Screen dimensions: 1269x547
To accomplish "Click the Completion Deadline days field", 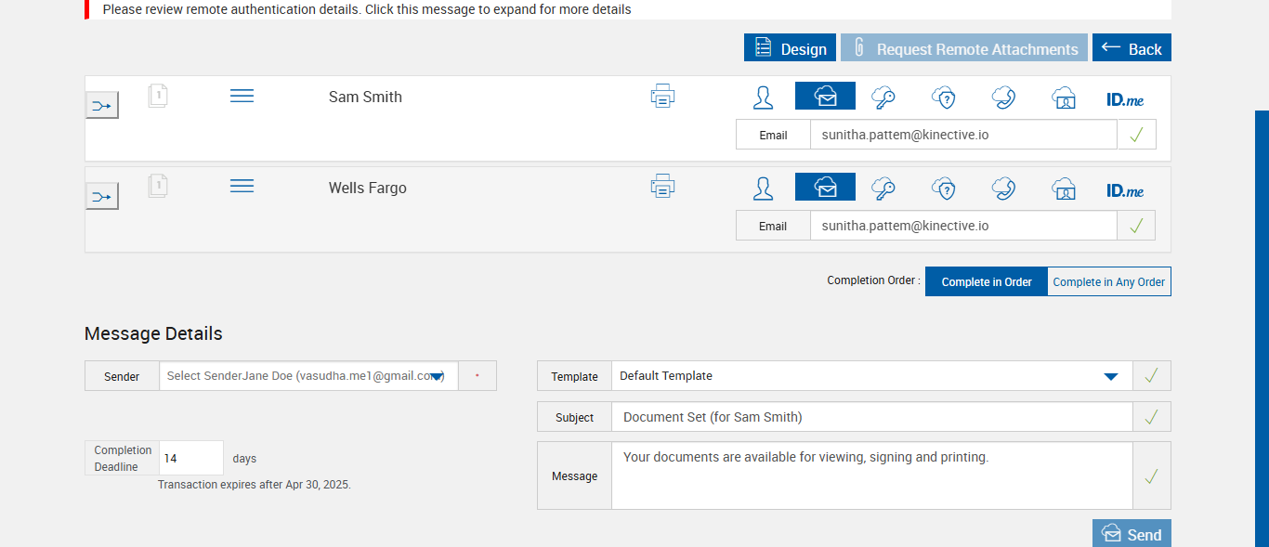I will click(x=190, y=458).
